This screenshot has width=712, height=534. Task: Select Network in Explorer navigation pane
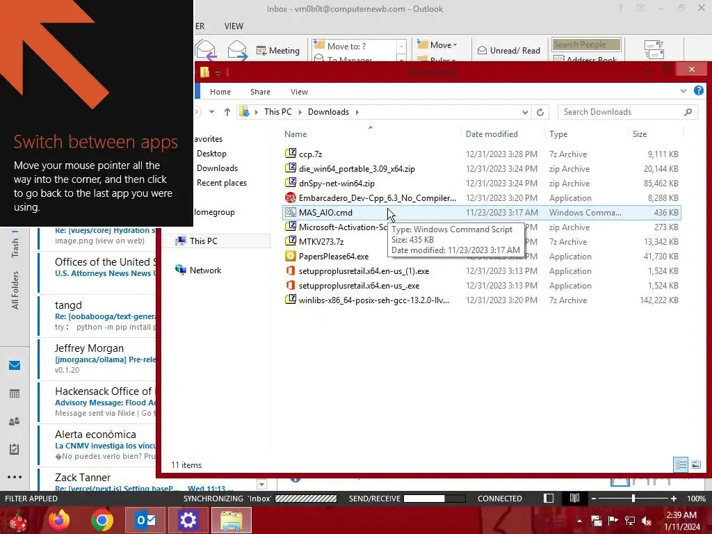[205, 270]
